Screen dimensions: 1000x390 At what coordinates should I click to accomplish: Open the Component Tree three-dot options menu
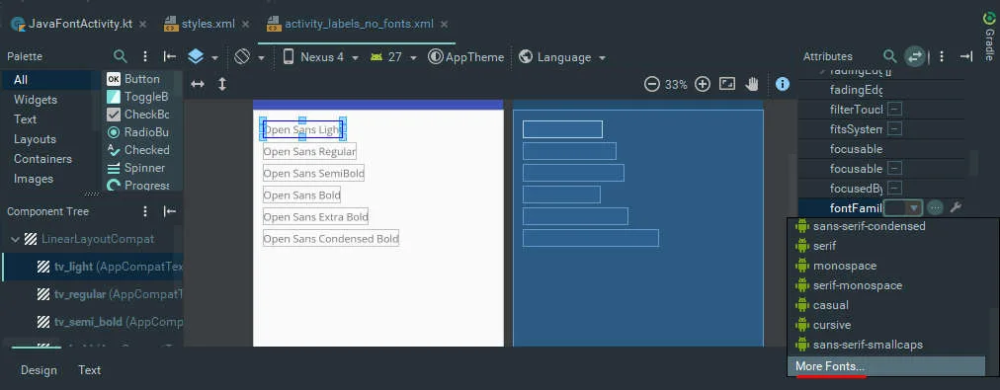click(x=145, y=211)
